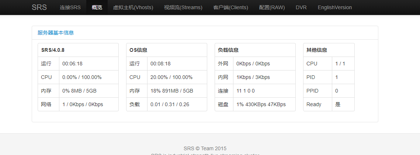Screen dimensions: 420x155
Task: Click footer text SRS © Team 2015
Action: pyautogui.click(x=205, y=149)
